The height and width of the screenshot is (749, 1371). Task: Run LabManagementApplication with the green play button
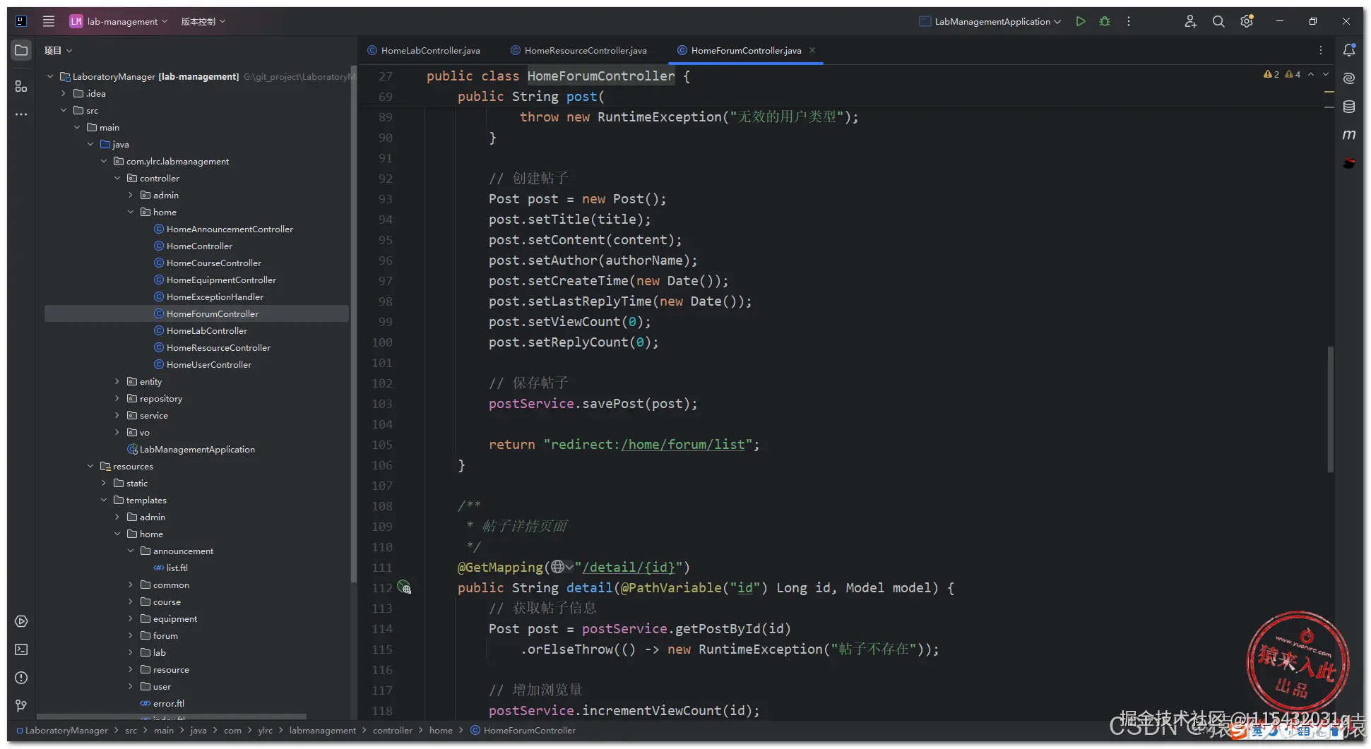pos(1081,21)
